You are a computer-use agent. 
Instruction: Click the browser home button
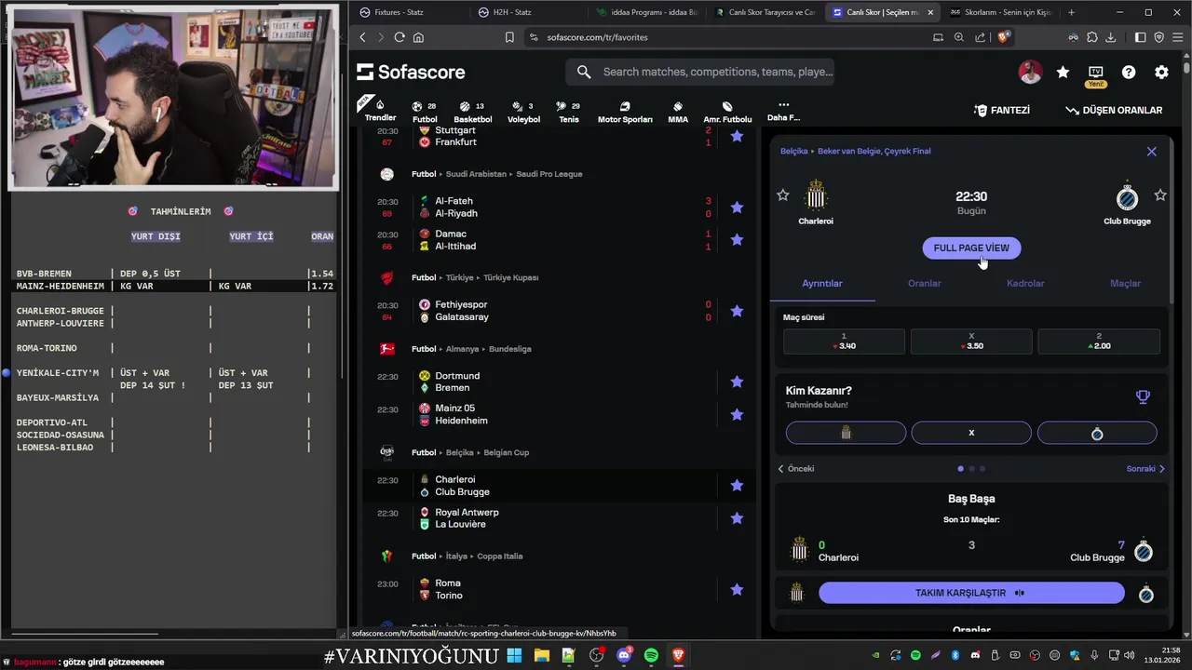point(418,37)
